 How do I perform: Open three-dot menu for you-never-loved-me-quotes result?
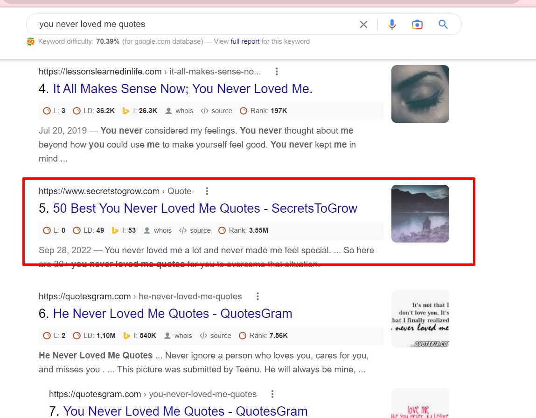[x=272, y=394]
